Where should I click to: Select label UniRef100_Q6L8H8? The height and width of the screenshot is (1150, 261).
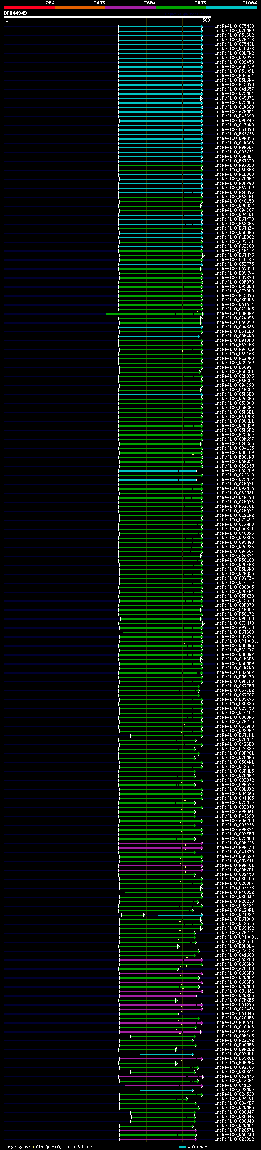click(x=234, y=170)
